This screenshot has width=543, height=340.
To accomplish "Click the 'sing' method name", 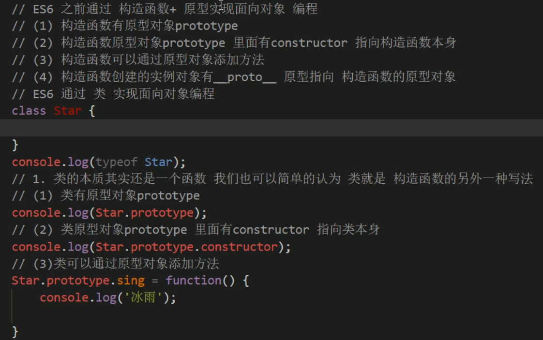I will pos(131,281).
